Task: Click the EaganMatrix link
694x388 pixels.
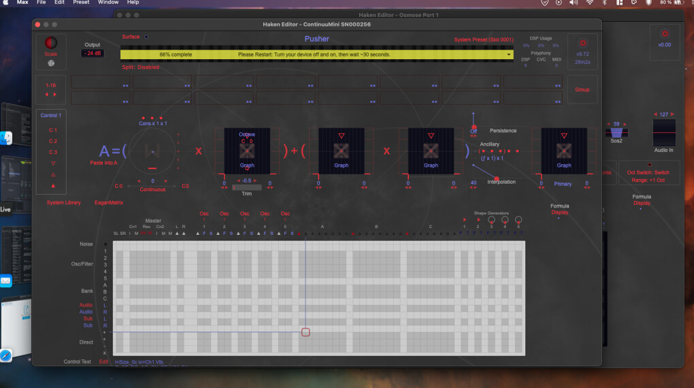Action: coord(109,202)
